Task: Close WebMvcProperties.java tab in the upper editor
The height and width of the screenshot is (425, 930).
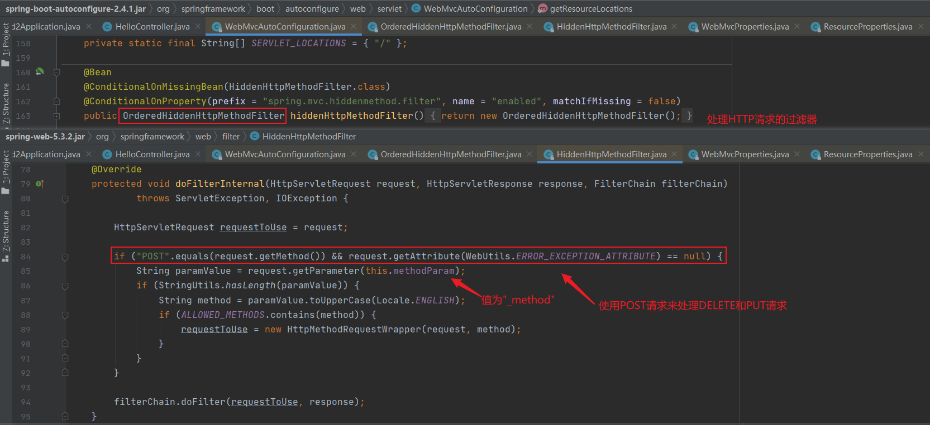Action: [797, 26]
